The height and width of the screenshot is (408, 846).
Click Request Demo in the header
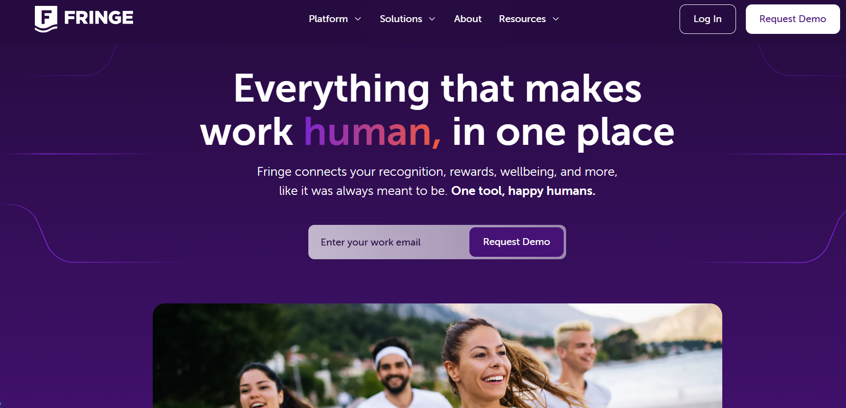pyautogui.click(x=792, y=19)
